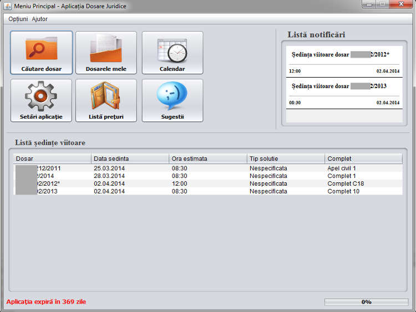Click the Tip solutie column header
The height and width of the screenshot is (312, 416).
[x=286, y=158]
